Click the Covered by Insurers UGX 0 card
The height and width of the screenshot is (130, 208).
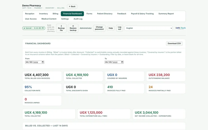(x=125, y=76)
